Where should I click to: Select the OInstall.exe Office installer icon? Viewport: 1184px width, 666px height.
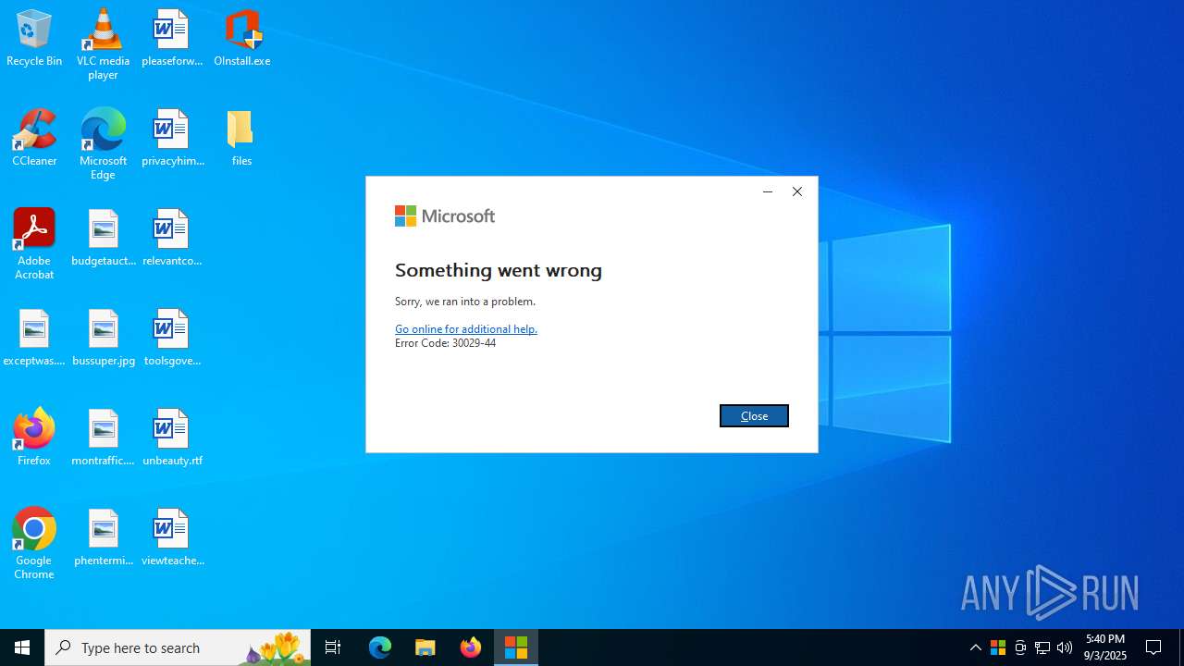tap(242, 38)
